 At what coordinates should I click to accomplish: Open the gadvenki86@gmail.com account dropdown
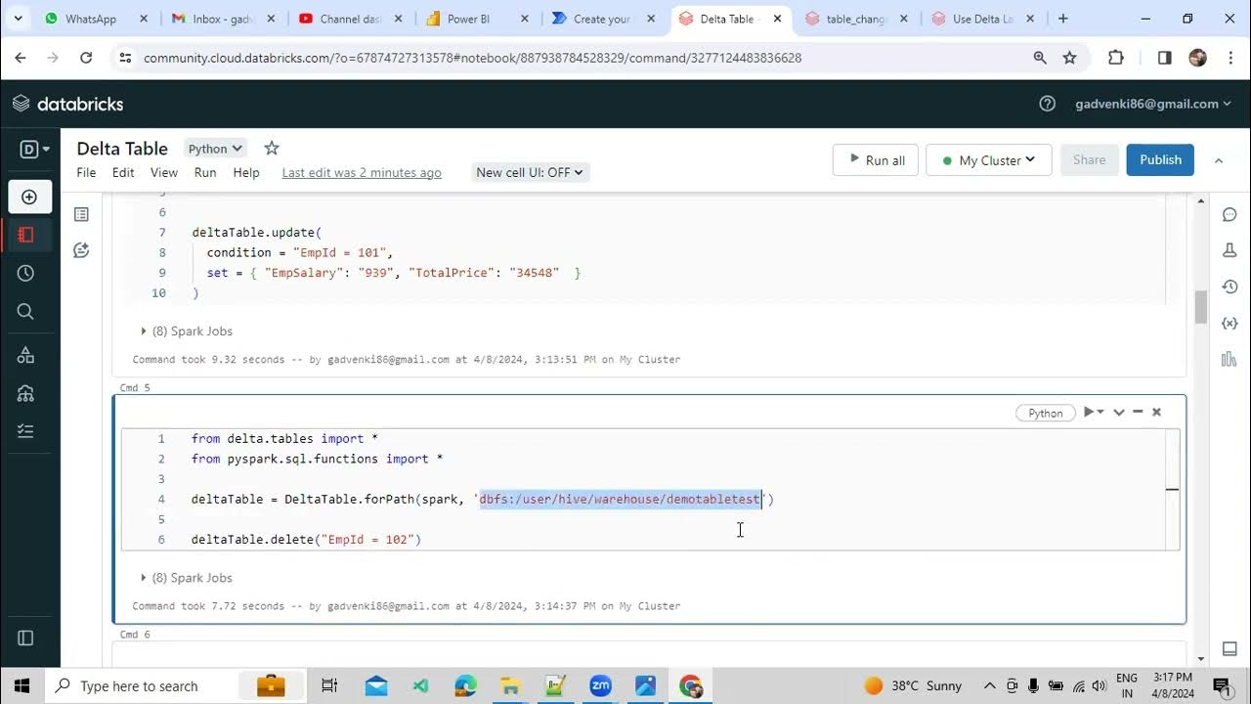pos(1153,104)
